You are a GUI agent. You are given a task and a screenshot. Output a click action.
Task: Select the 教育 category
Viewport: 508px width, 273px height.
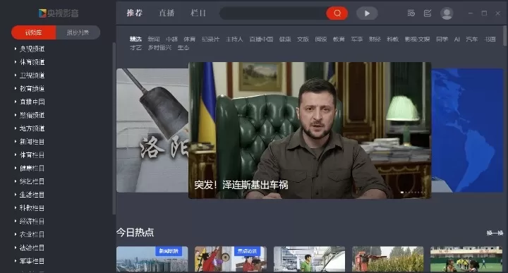339,40
